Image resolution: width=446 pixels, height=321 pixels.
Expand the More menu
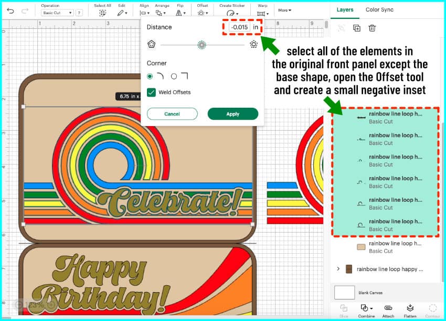point(285,11)
